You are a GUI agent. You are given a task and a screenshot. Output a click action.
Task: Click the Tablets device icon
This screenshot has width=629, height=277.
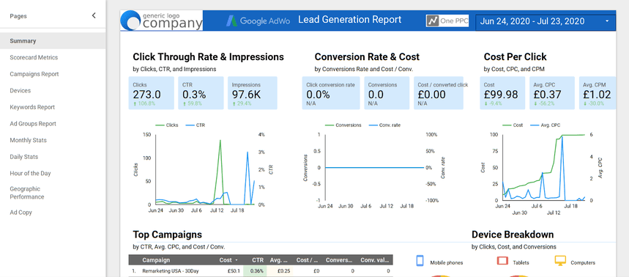(x=502, y=261)
